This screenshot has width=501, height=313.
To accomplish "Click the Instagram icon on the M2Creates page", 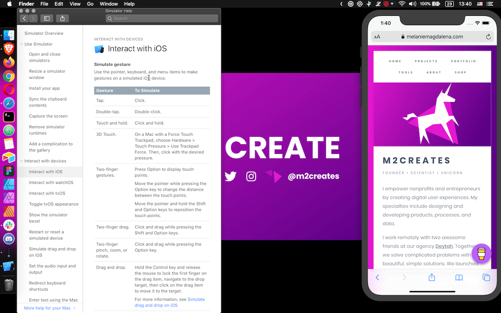I will click(251, 176).
